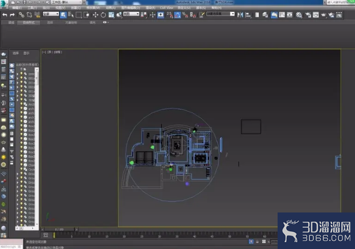The height and width of the screenshot is (249, 355).
Task: Open the 3ds Max application menu button
Action: pyautogui.click(x=4, y=4)
